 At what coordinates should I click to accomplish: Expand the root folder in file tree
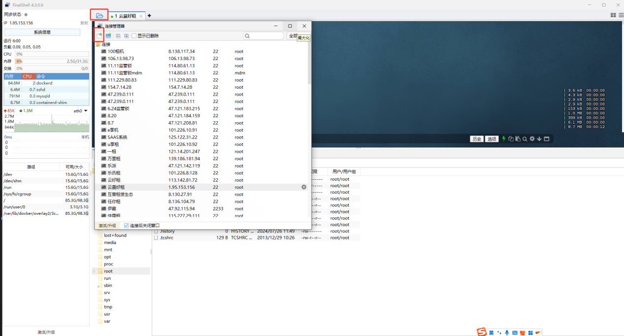click(94, 271)
